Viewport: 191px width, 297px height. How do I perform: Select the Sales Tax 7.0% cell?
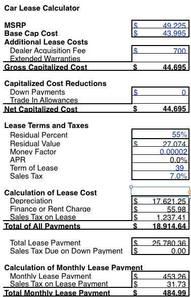tap(160, 176)
